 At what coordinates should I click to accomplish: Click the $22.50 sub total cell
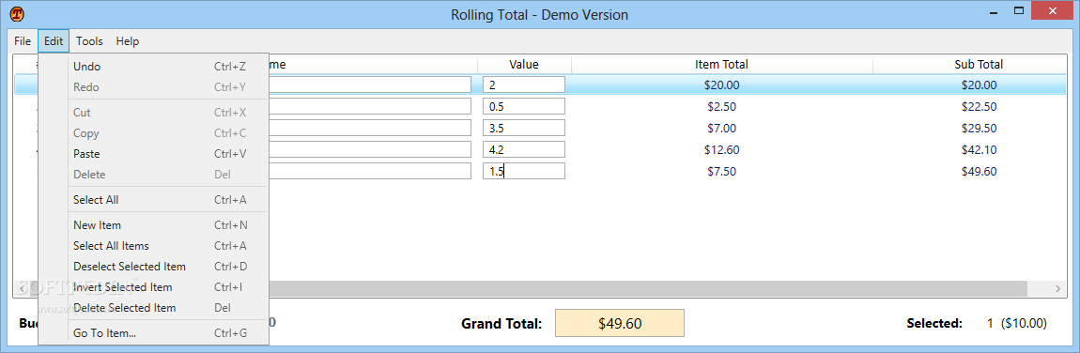pyautogui.click(x=979, y=107)
